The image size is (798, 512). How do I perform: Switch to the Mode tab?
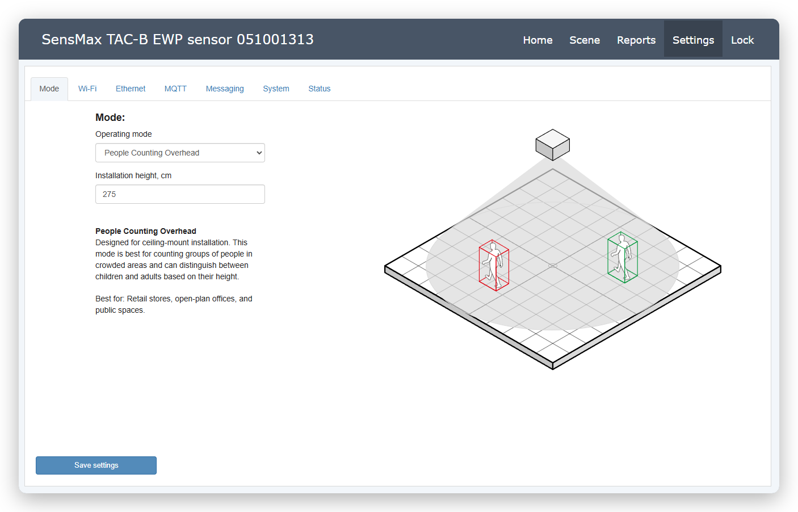point(49,89)
